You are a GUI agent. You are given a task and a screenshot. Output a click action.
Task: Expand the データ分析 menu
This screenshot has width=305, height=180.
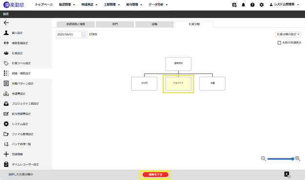point(158,5)
